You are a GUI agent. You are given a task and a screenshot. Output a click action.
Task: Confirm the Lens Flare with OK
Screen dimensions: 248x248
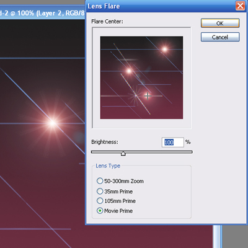220,23
